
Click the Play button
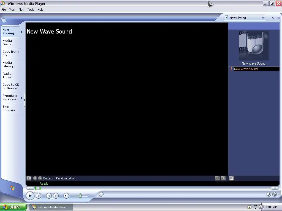pos(30,196)
